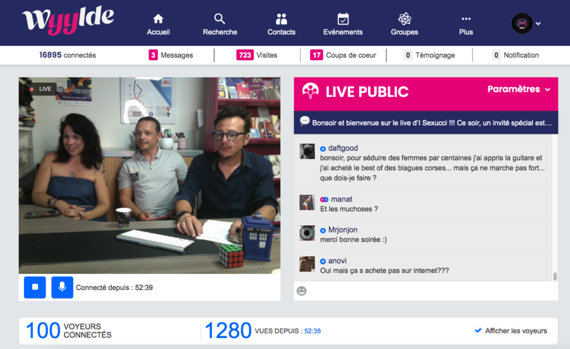
Task: Open the Groupes atom icon
Action: coord(404,18)
